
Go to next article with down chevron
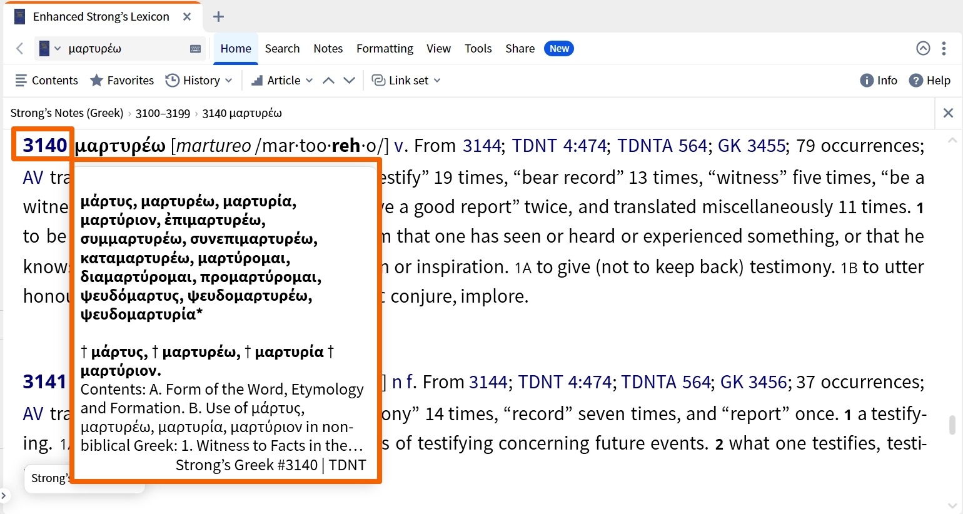click(x=350, y=80)
